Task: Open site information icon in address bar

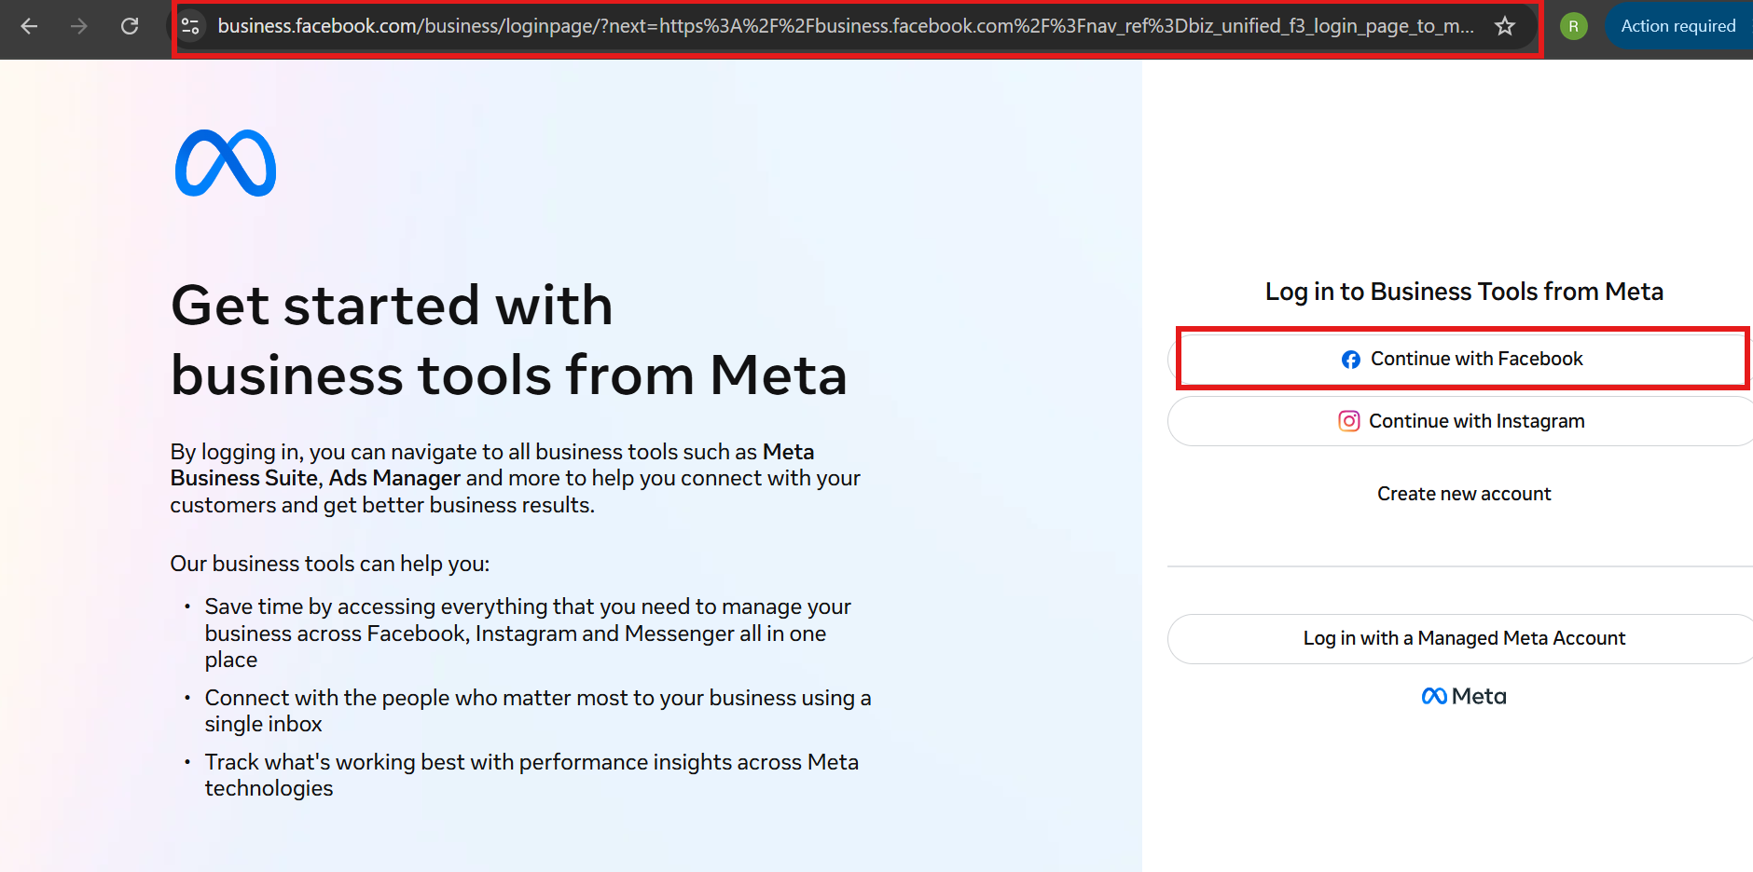Action: [191, 26]
